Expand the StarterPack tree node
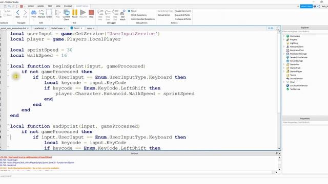This screenshot has height=184, width=328. pos(284,68)
